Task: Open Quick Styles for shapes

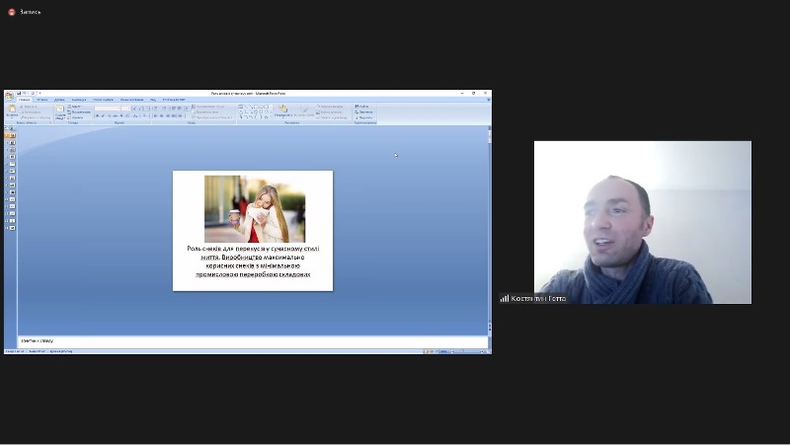Action: click(x=304, y=111)
